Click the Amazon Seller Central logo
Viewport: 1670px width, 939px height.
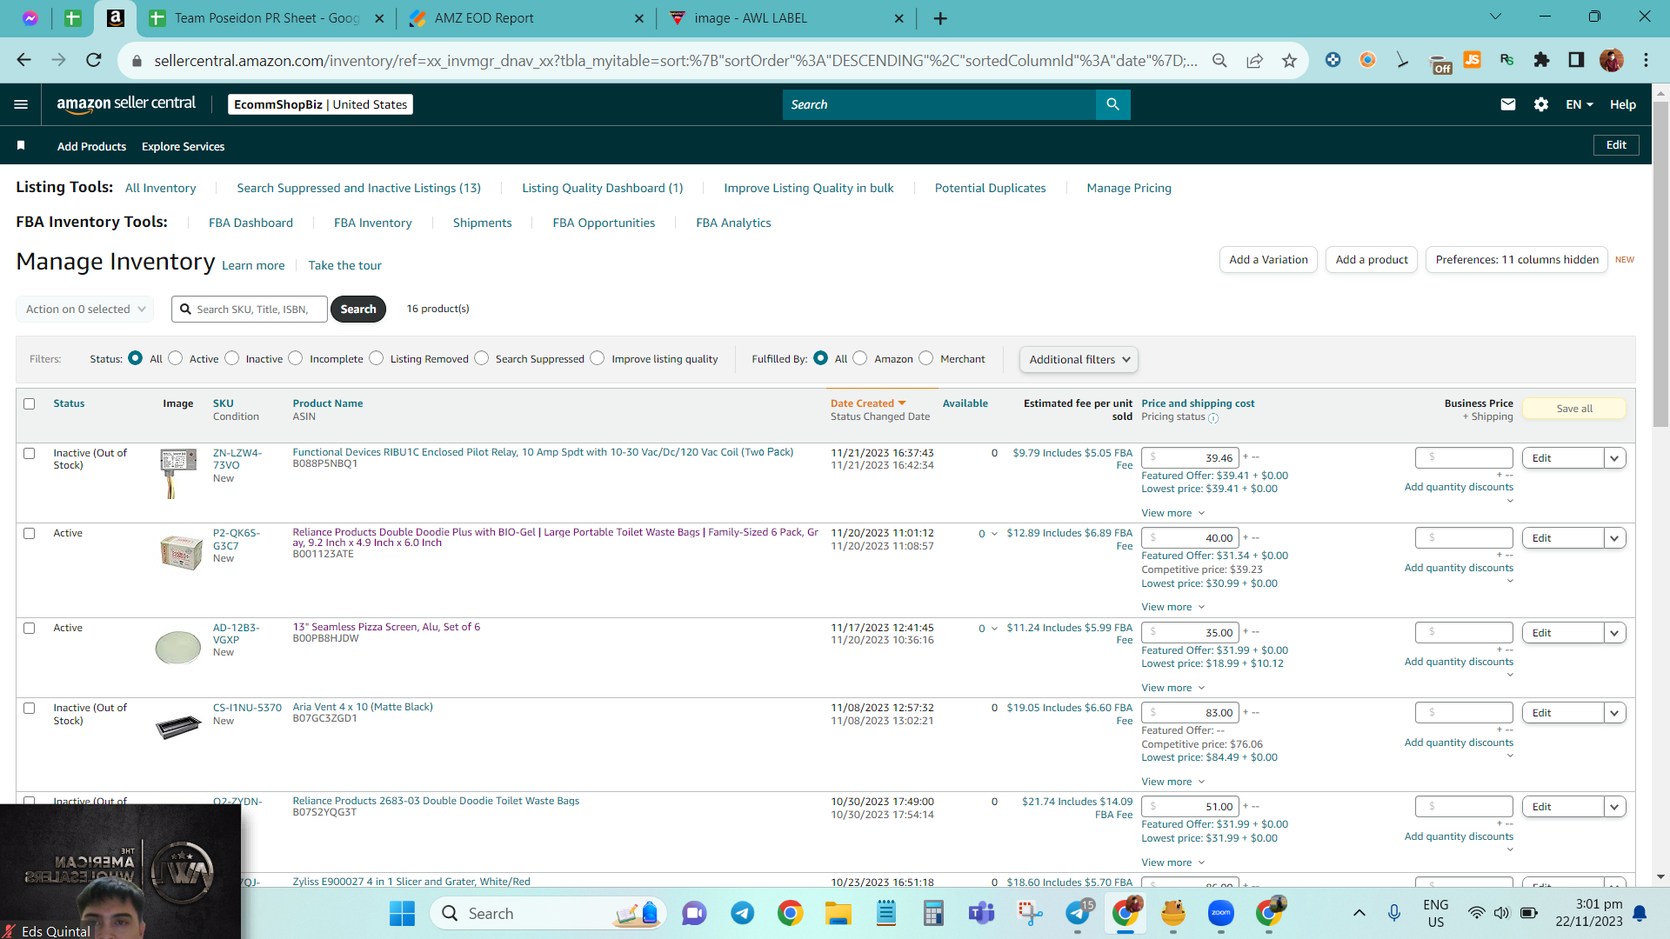[127, 103]
